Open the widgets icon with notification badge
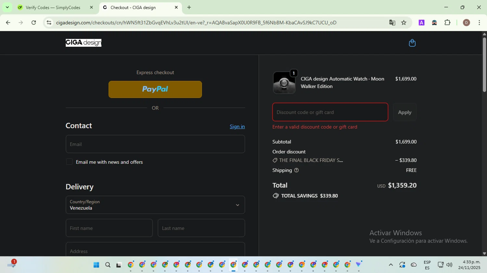Screen dimensions: 487x273 click(x=12, y=264)
